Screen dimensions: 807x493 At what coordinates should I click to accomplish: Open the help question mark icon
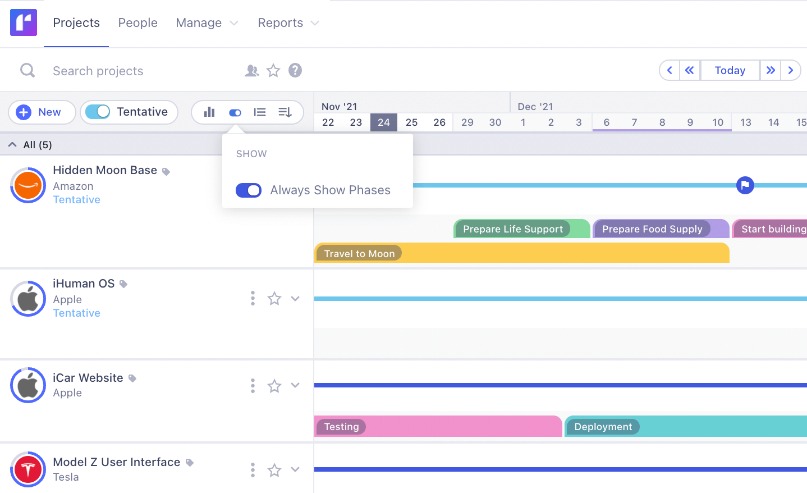click(295, 71)
